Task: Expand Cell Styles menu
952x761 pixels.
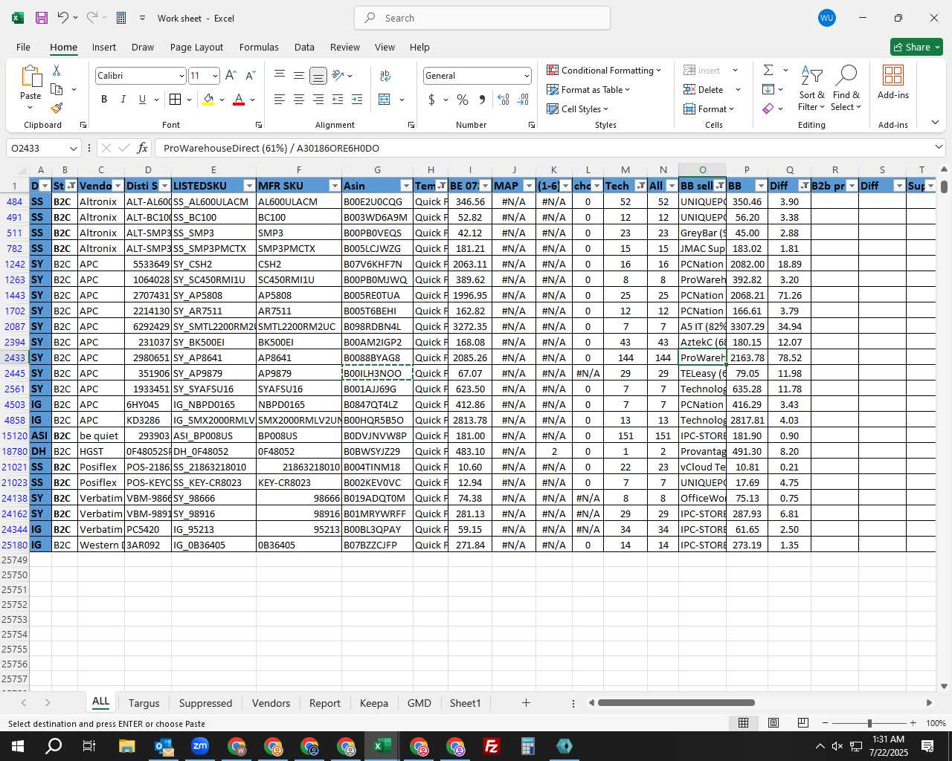Action: (x=577, y=109)
